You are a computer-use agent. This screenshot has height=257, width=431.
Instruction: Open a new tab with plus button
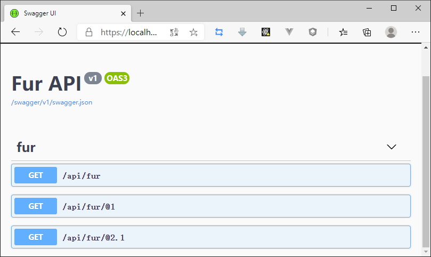tap(141, 13)
